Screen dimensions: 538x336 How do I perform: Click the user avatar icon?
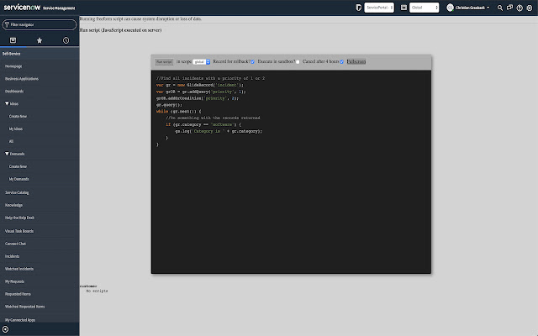(x=451, y=8)
